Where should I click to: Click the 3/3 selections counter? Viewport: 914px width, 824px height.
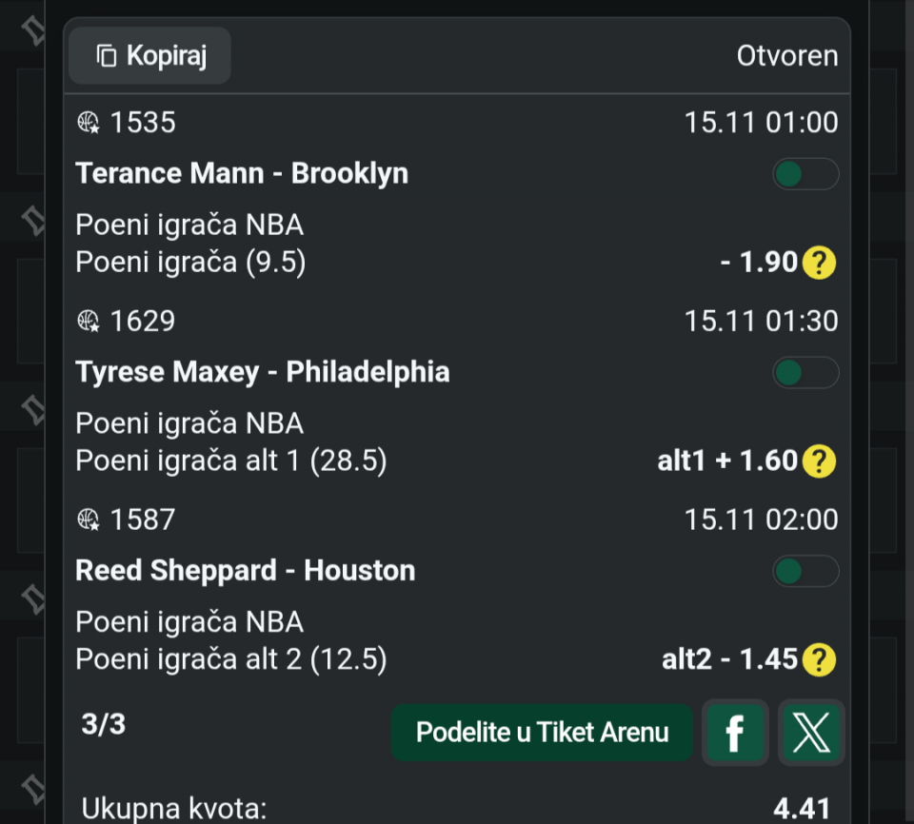(104, 725)
